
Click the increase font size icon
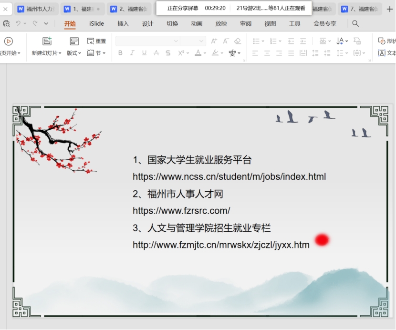214,41
